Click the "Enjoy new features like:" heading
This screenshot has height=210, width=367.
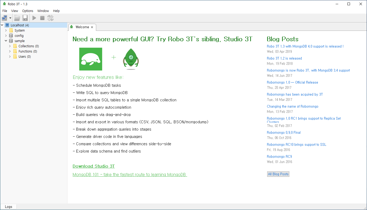98,77
